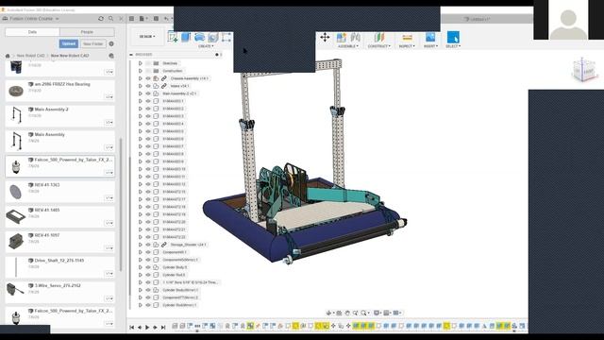Click the Zoom magnifier in navigation bar
The height and width of the screenshot is (340, 604).
click(x=355, y=313)
